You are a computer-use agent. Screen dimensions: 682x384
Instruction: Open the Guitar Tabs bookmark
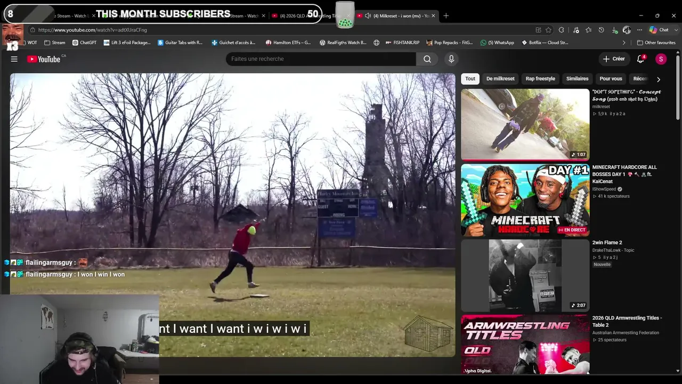point(180,43)
